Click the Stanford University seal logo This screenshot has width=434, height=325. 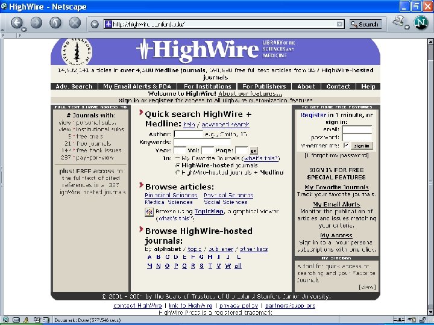click(77, 52)
